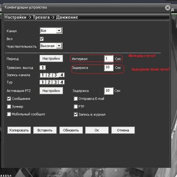Expand the Чувствительность dropdown set to Высокая
The image size is (177, 177).
(51, 46)
